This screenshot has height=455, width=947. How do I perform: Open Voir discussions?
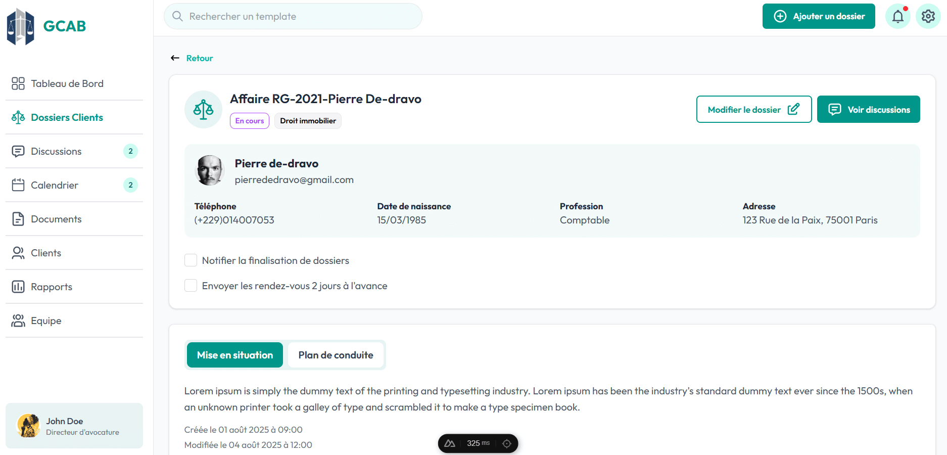(868, 109)
